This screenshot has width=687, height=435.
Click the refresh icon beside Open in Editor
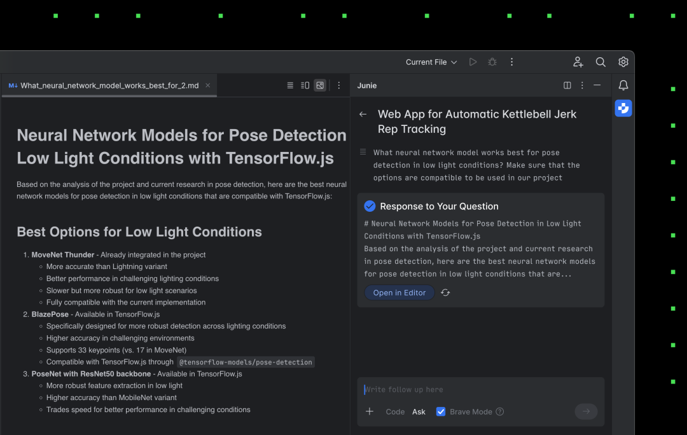(x=445, y=293)
